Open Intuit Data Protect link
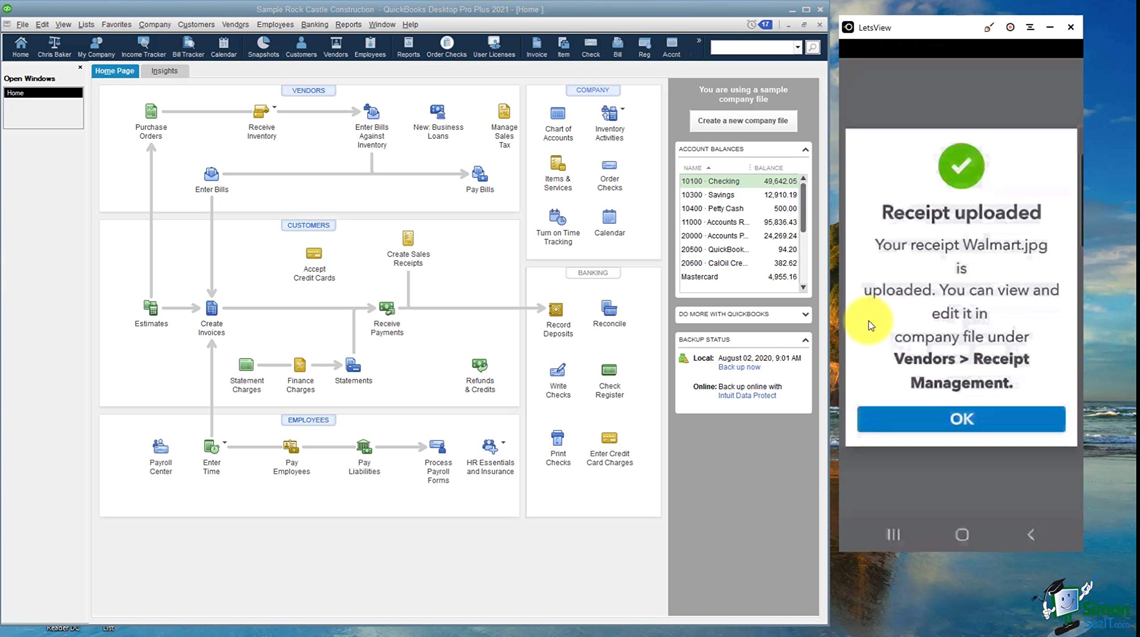The width and height of the screenshot is (1140, 637). (x=747, y=395)
